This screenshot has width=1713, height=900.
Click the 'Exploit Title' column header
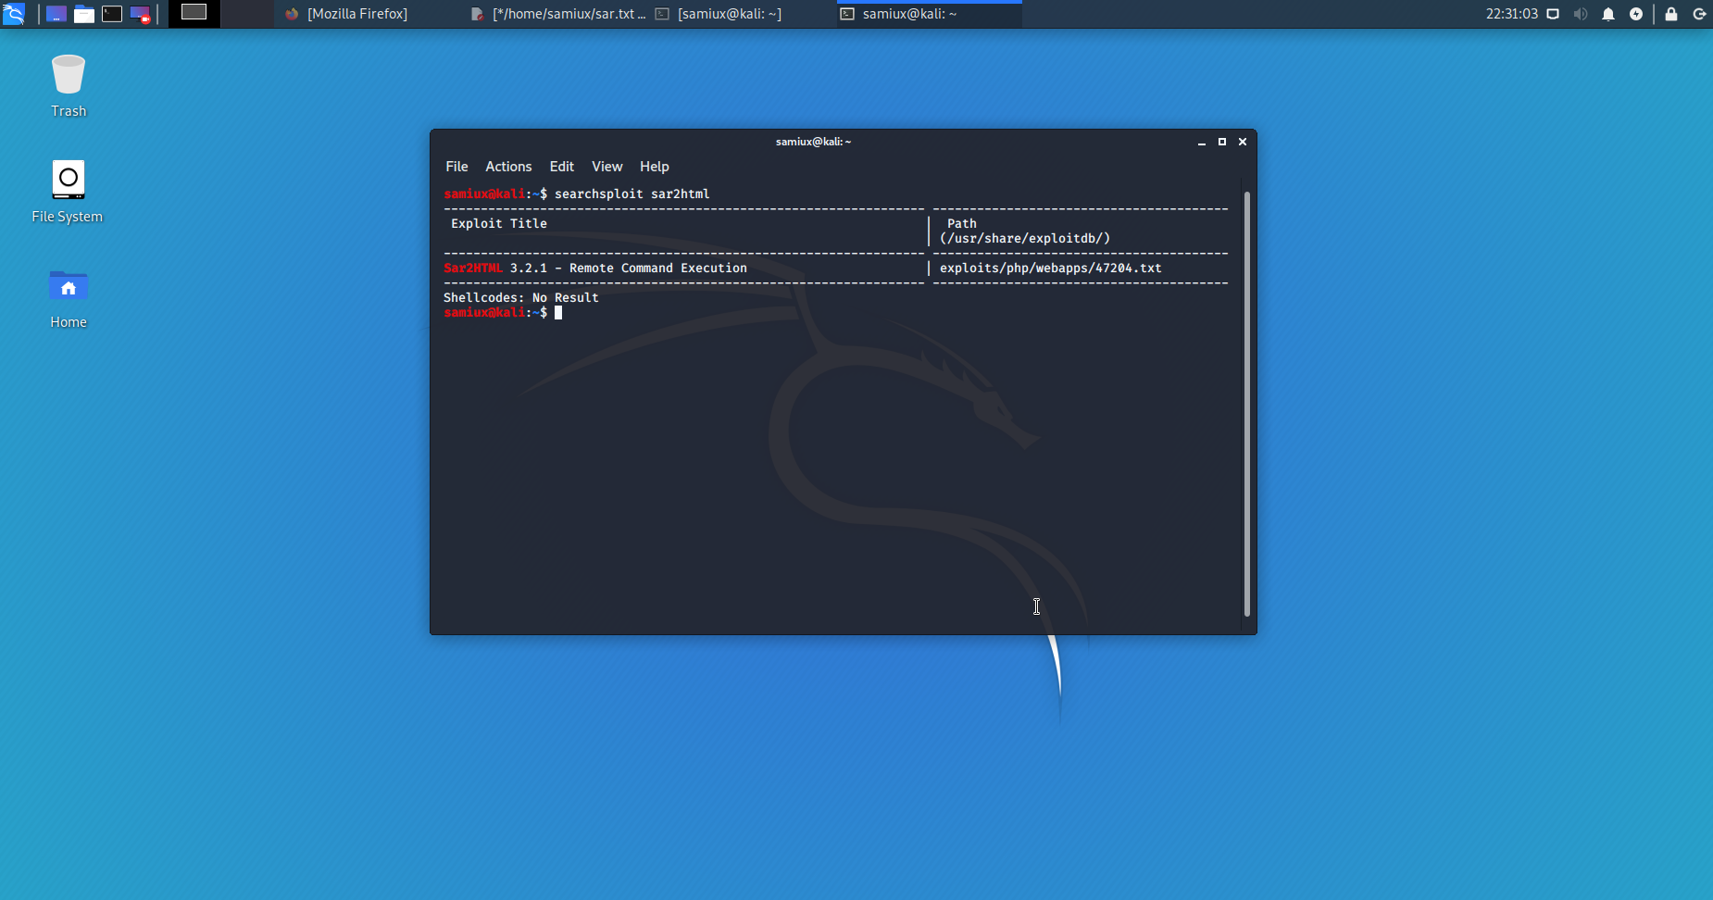coord(499,223)
